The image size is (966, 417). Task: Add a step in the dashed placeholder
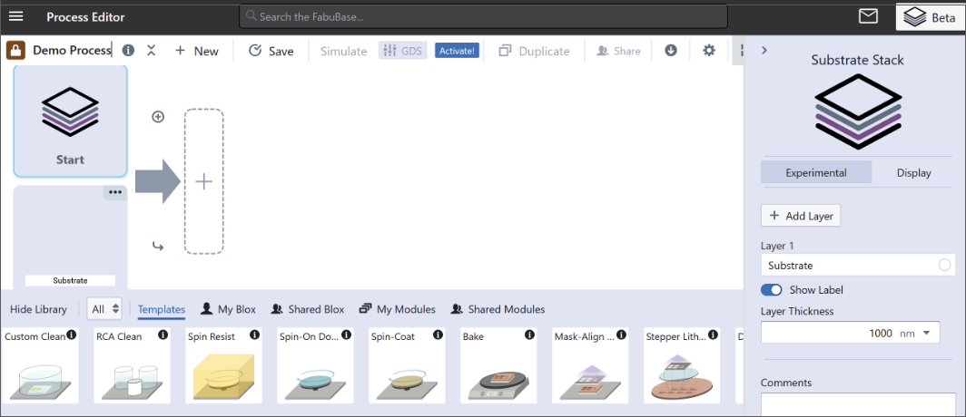[x=204, y=181]
